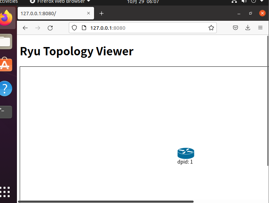269x203 pixels.
Task: Click the "dpid: 1" label text
Action: [x=185, y=162]
